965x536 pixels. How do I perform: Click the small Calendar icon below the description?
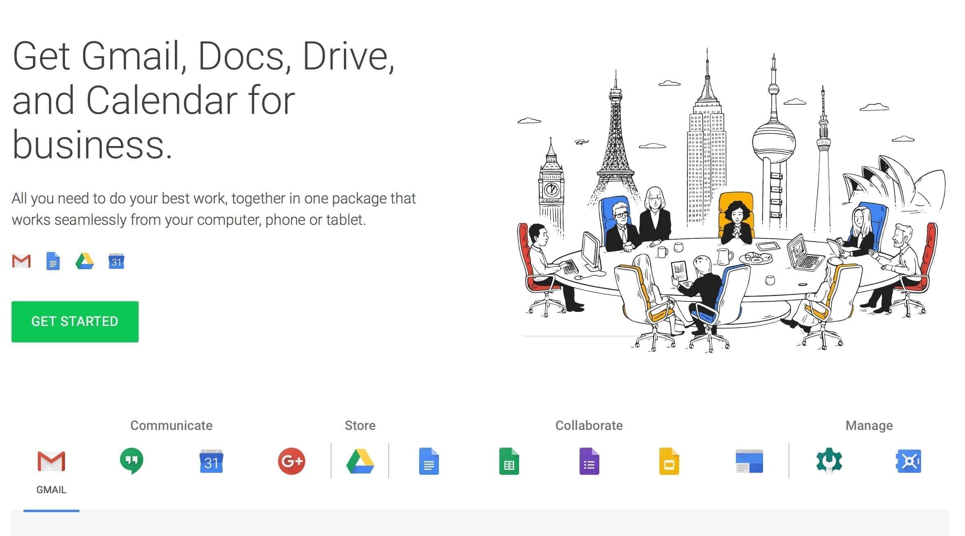116,261
